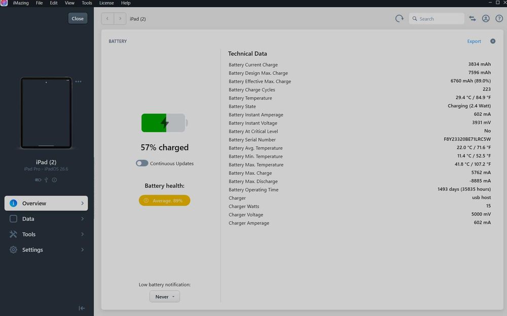Image resolution: width=507 pixels, height=316 pixels.
Task: Click the 57% charged text
Action: pos(165,147)
